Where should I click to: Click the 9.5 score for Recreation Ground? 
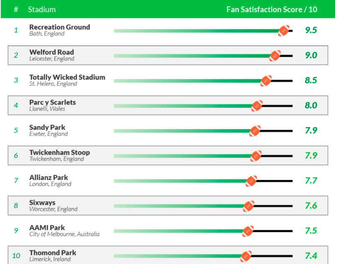[311, 30]
